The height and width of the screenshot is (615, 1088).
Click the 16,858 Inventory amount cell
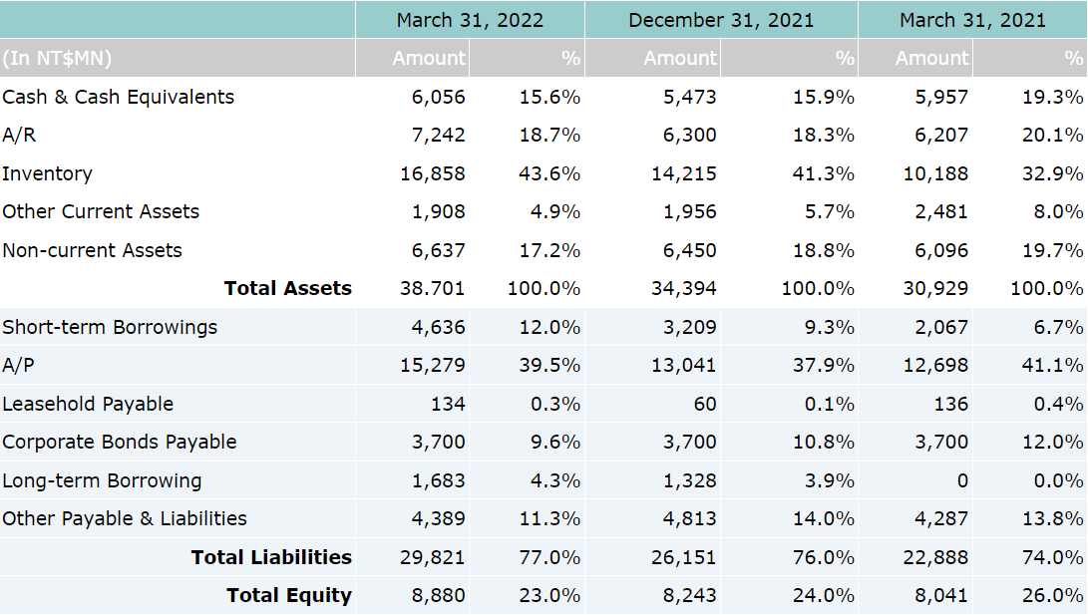tap(433, 173)
